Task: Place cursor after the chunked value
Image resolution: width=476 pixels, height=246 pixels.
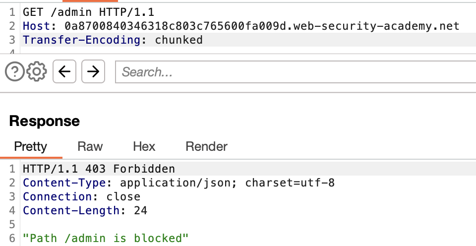Action: [203, 40]
